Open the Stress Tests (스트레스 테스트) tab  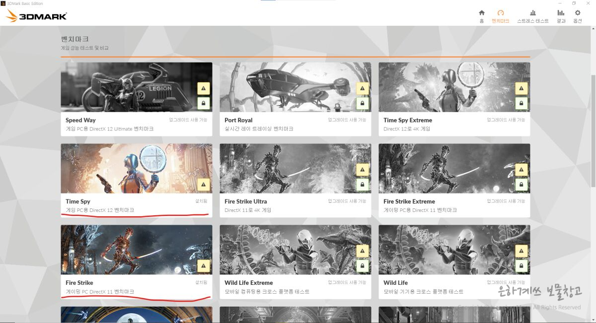(533, 16)
